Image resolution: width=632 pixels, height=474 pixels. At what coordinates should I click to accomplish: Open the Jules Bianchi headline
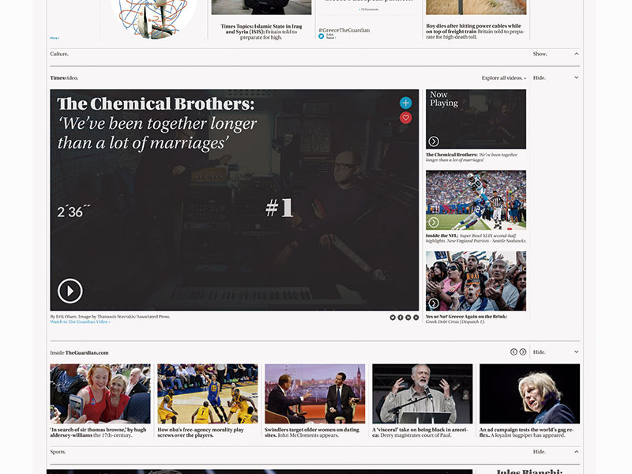click(529, 471)
